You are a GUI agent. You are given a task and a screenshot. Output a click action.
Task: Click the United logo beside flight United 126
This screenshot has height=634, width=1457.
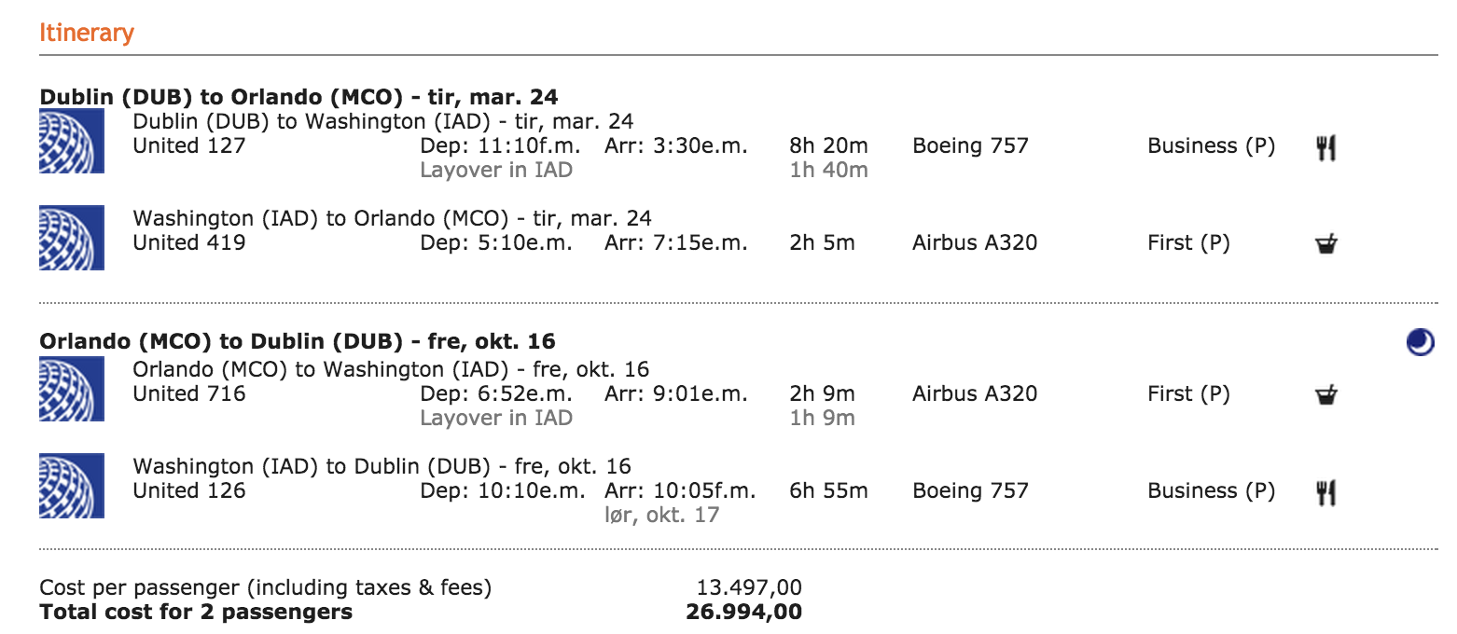(72, 486)
